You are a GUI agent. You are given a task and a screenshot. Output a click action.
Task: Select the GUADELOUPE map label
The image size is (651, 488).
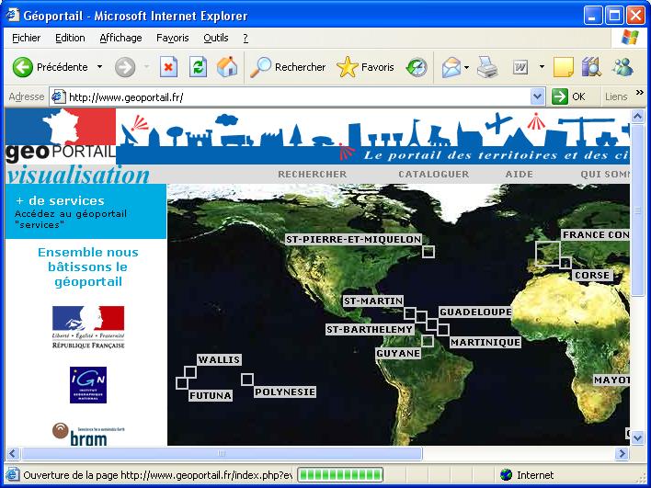click(475, 312)
